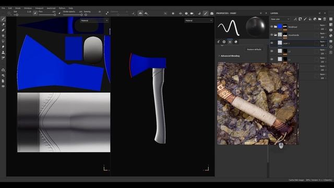334x188 pixels.
Task: Click the MetalHead blue color thumbnail
Action: coord(280,27)
